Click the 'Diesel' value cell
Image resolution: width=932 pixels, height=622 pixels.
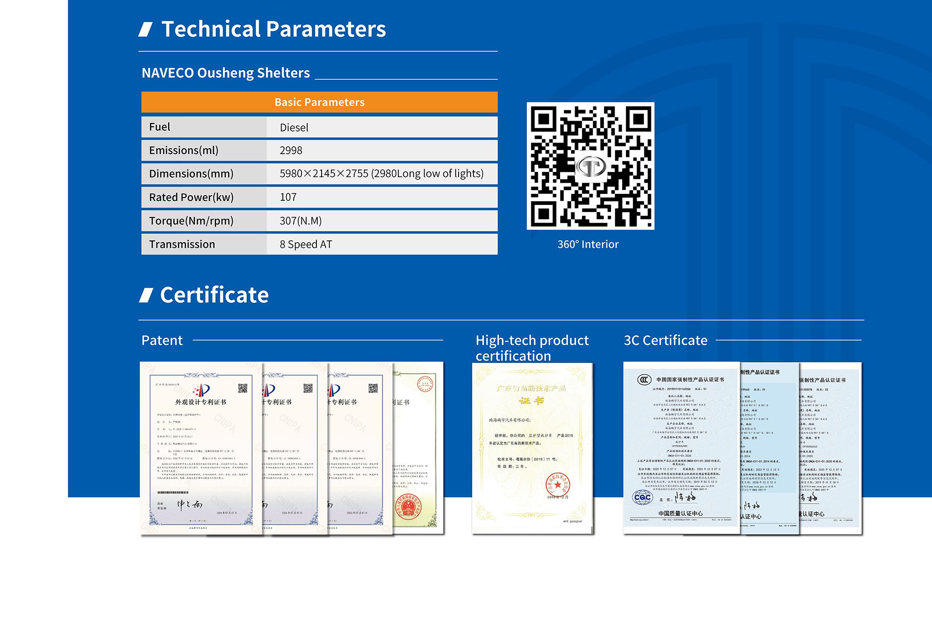(382, 127)
